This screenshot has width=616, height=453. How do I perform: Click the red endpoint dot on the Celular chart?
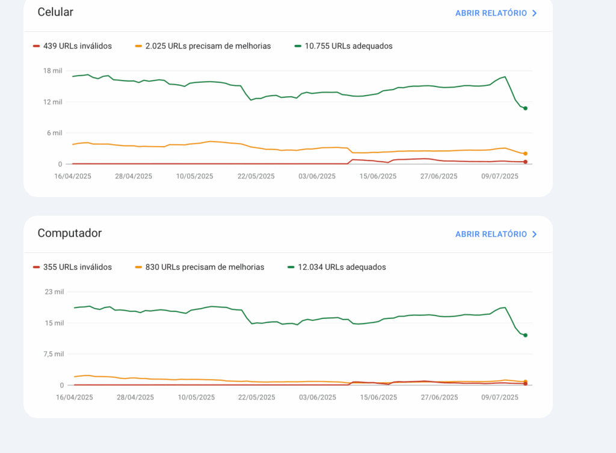(525, 162)
